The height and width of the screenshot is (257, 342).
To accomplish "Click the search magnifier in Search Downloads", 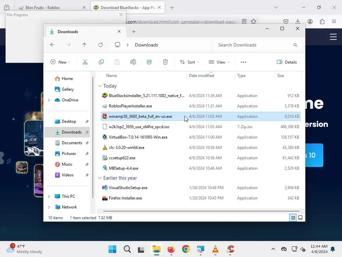I will click(x=295, y=45).
